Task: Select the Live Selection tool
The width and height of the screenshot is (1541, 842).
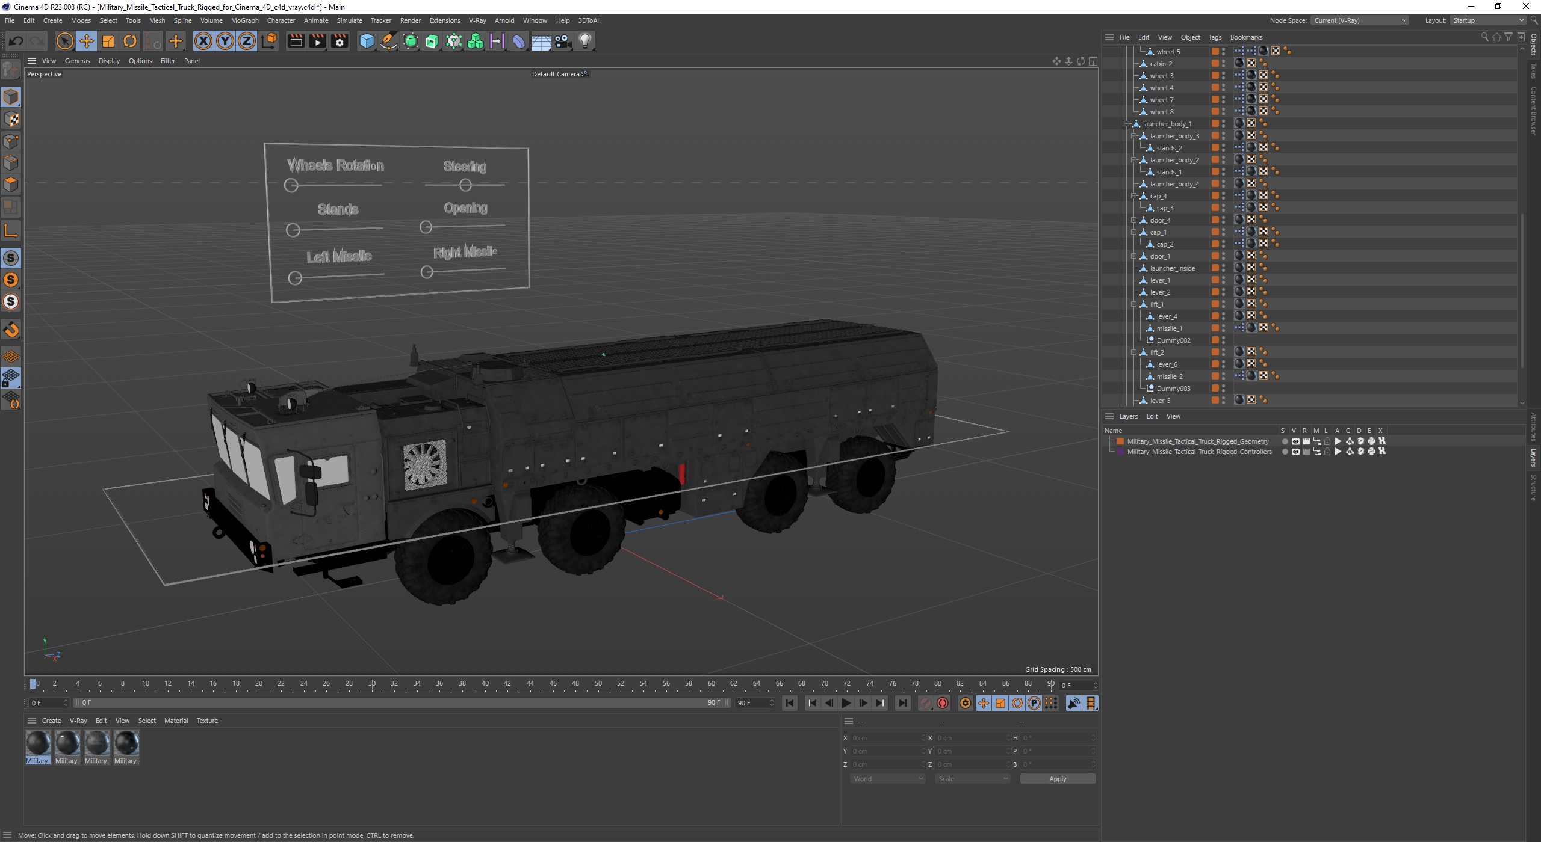Action: pyautogui.click(x=64, y=40)
